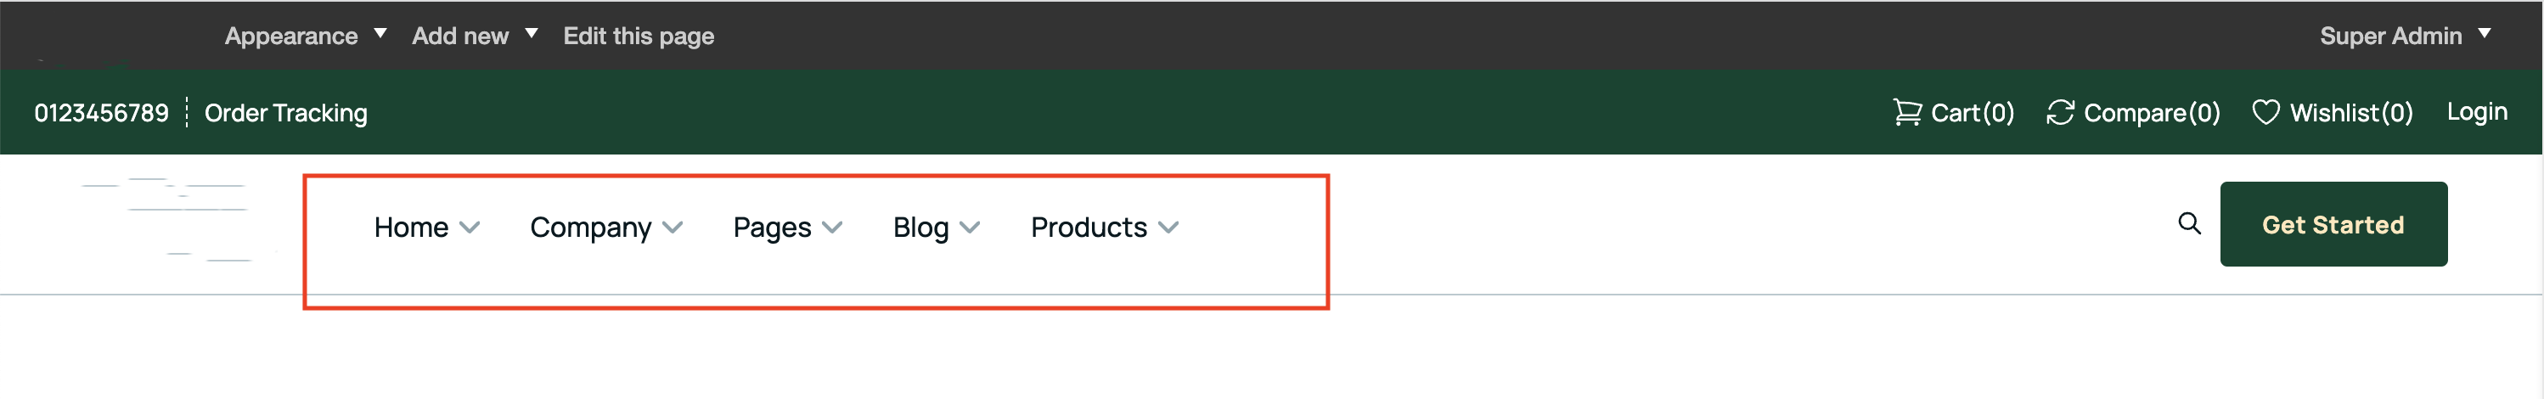Screen dimensions: 2544x399
Task: Expand the Blog menu chevron
Action: click(x=969, y=228)
